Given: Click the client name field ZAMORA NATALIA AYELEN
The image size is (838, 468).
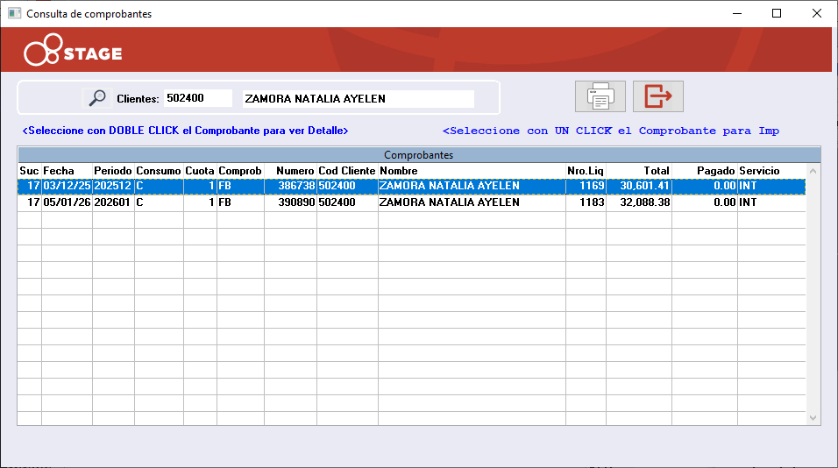Looking at the screenshot, I should pos(358,98).
